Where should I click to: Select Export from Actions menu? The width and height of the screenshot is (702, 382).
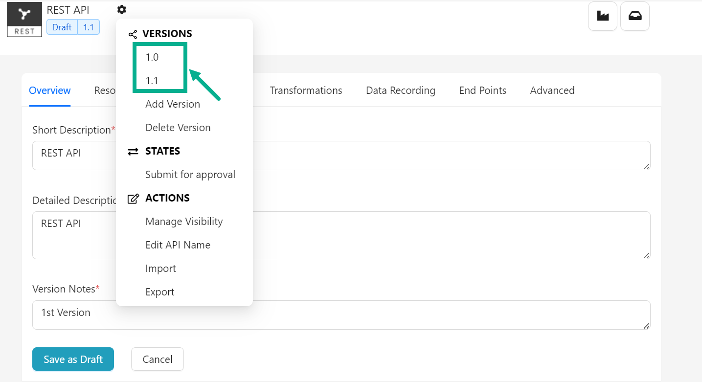tap(160, 292)
